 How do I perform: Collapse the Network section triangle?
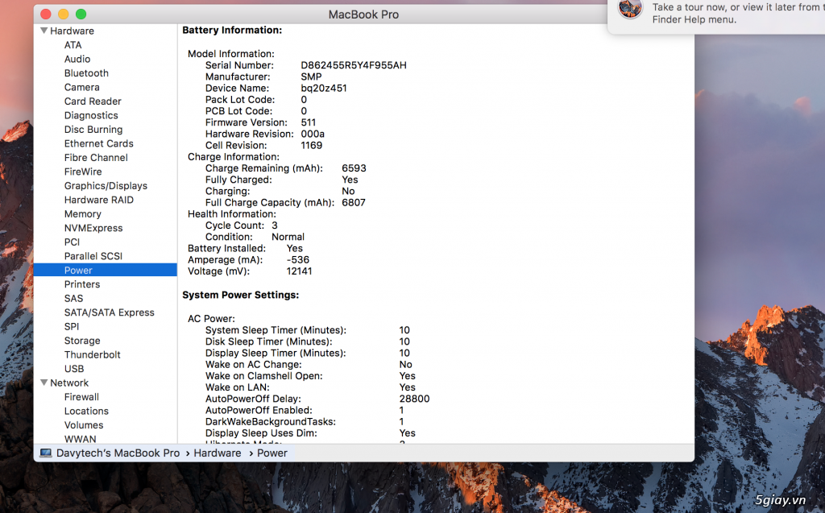tap(44, 383)
